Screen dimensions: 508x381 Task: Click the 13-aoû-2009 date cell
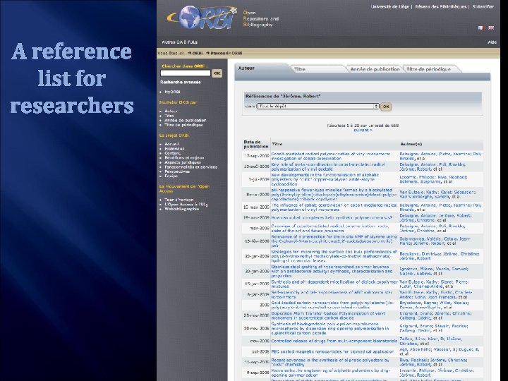tap(257, 167)
